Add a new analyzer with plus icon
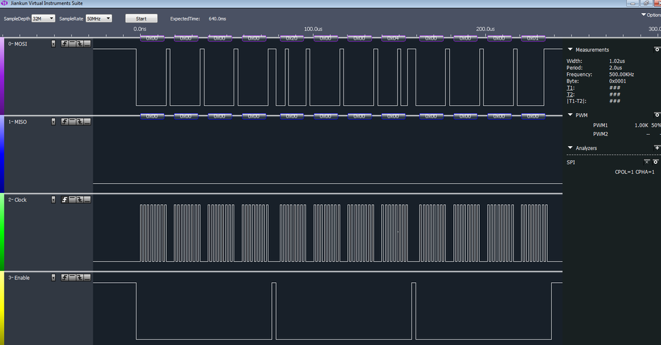The image size is (661, 345). pos(657,148)
